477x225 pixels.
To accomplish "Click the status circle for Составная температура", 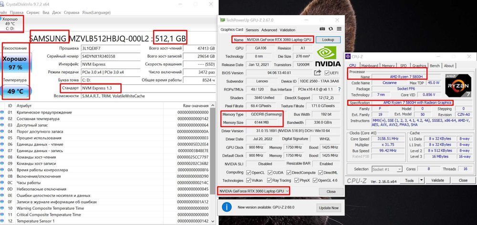I will (x=2, y=119).
